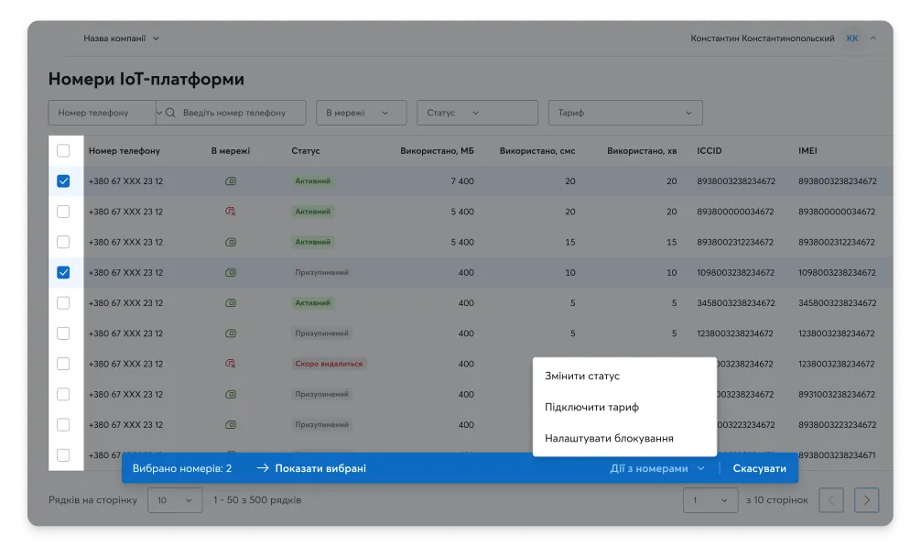Click the network icon in the row with IMEI 8938003223234672
The height and width of the screenshot is (547, 921).
(231, 425)
